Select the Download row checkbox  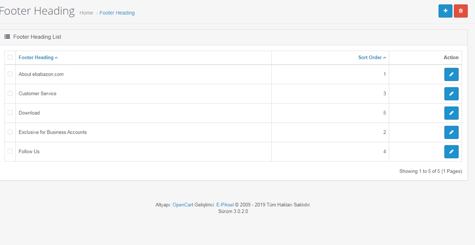tap(10, 112)
